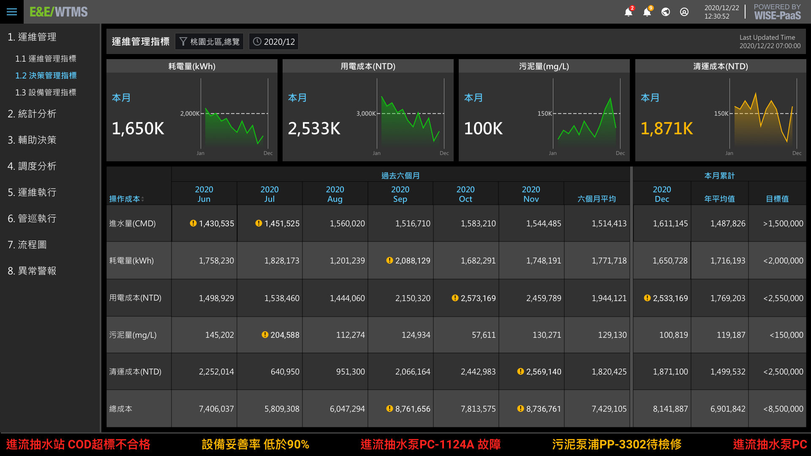The height and width of the screenshot is (456, 811).
Task: Open red-badge alarm bell notifications
Action: (629, 12)
